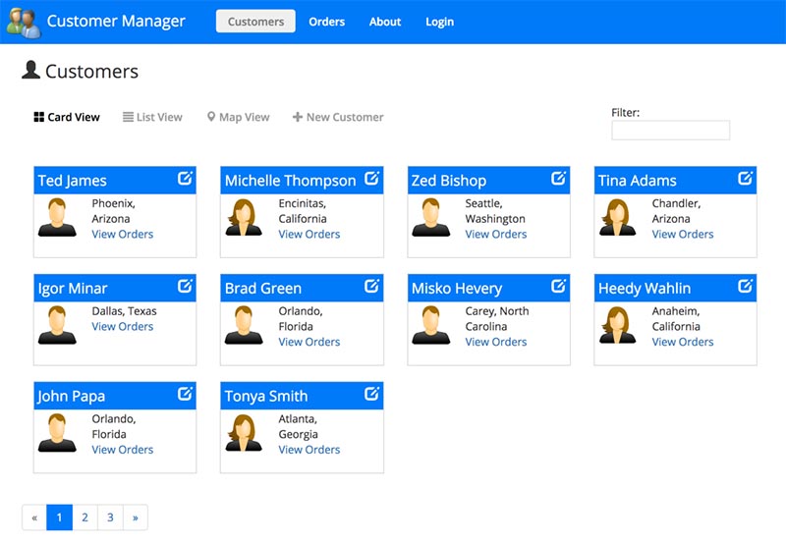Image resolution: width=786 pixels, height=543 pixels.
Task: Open Zed Bishop name link
Action: point(449,181)
